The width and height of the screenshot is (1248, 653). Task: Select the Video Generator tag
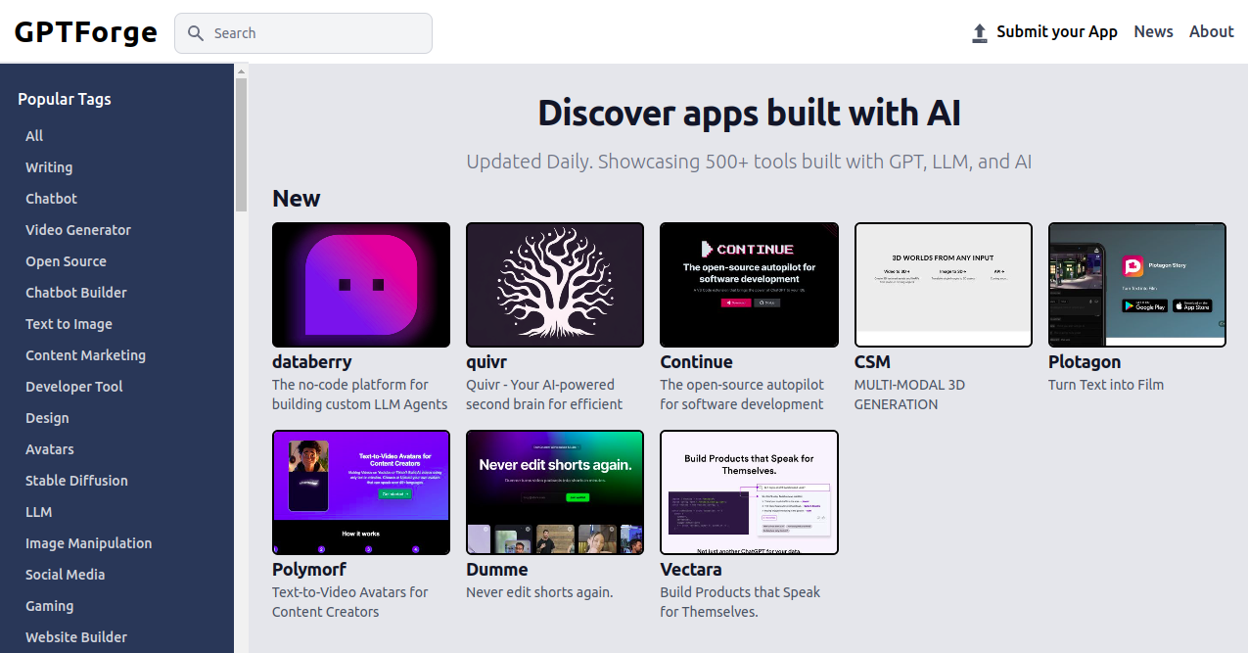(78, 230)
